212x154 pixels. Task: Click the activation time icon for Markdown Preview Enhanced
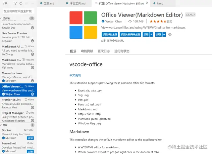click(24, 59)
